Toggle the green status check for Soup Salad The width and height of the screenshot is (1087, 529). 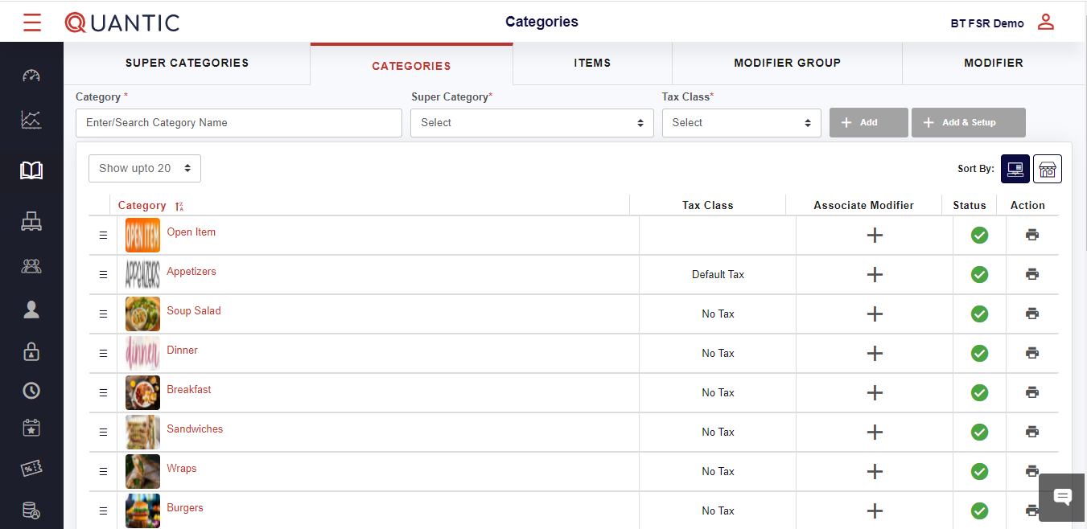coord(979,314)
